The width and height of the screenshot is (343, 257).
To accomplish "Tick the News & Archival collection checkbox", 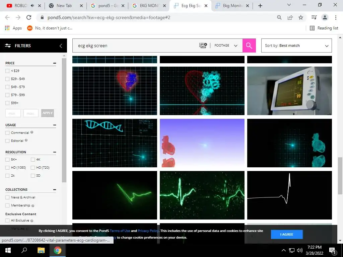I will point(7,197).
